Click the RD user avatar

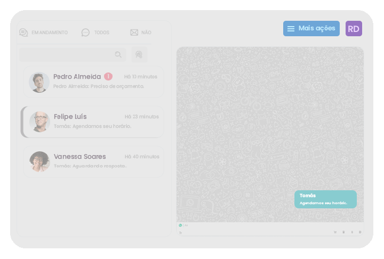354,29
